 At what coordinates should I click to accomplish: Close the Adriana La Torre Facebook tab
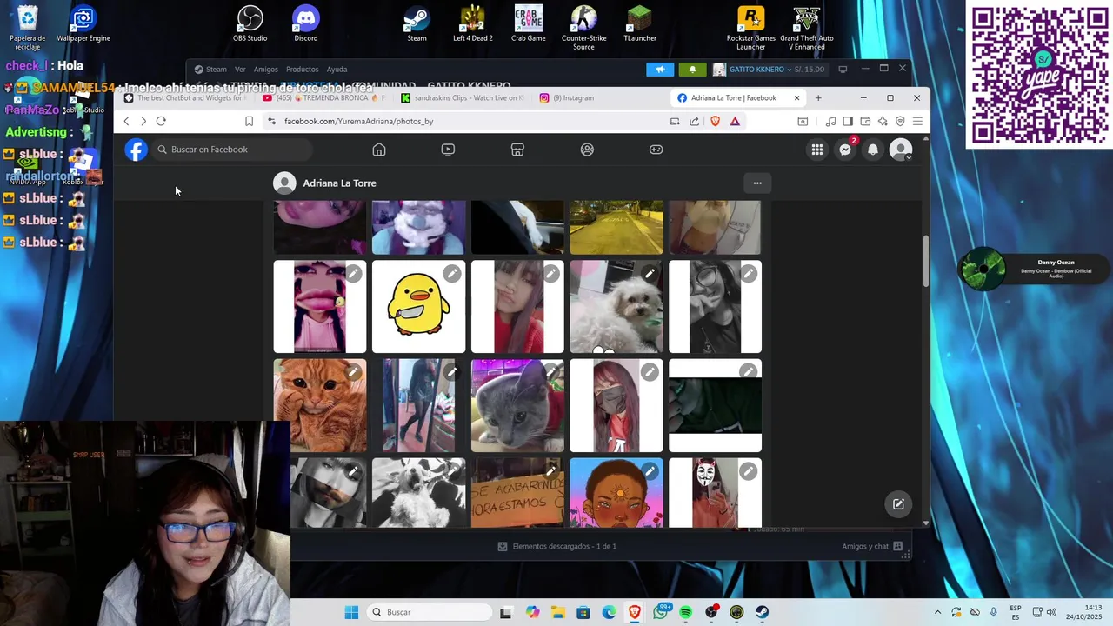(x=796, y=98)
